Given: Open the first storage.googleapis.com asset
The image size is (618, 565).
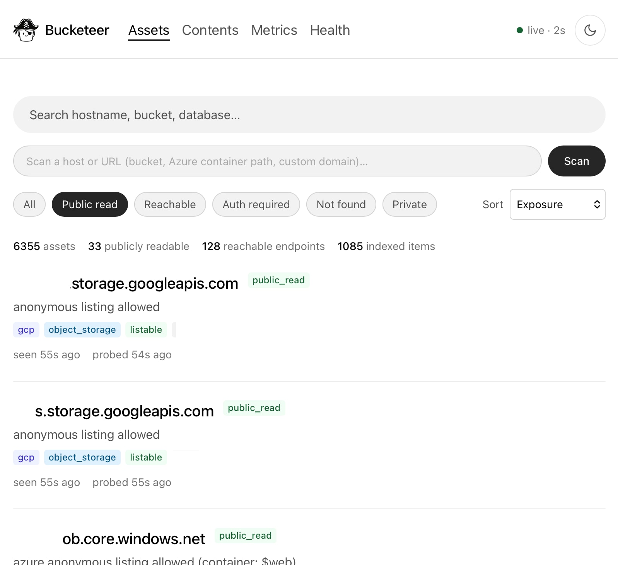Looking at the screenshot, I should click(155, 284).
